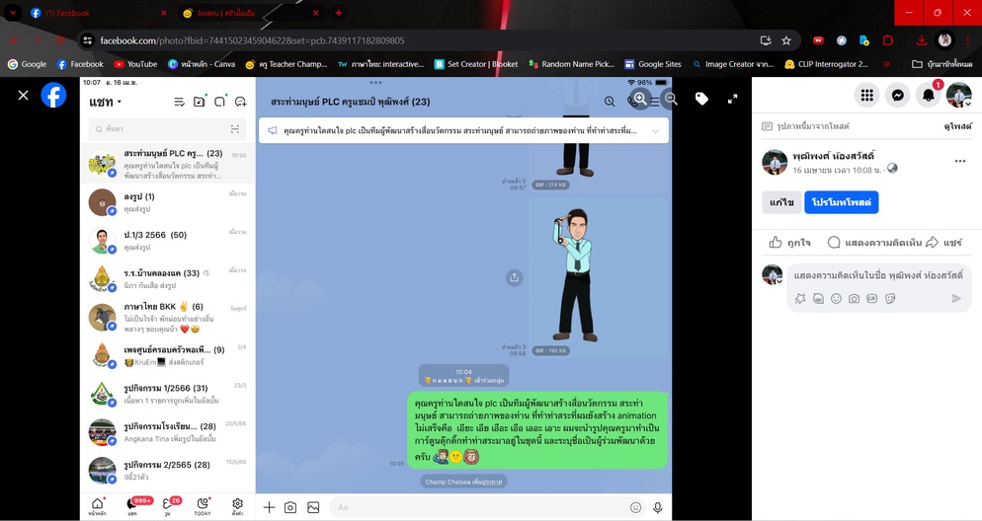The image size is (982, 521).
Task: Close the photo viewer with X
Action: pyautogui.click(x=23, y=95)
